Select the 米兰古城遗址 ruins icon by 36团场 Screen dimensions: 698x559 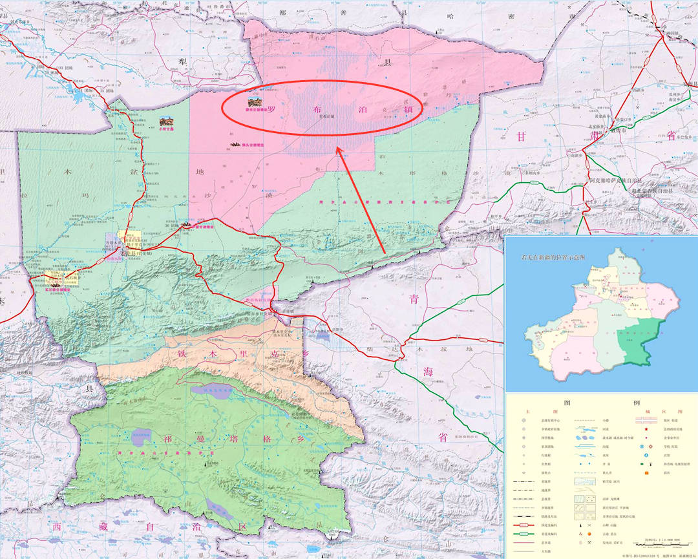[x=187, y=225]
